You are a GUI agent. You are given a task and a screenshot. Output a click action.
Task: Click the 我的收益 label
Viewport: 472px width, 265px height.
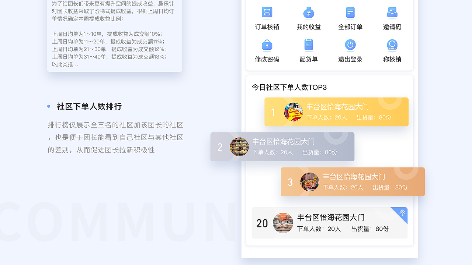point(309,27)
